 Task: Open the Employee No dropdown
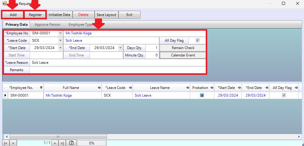pyautogui.click(x=60, y=33)
